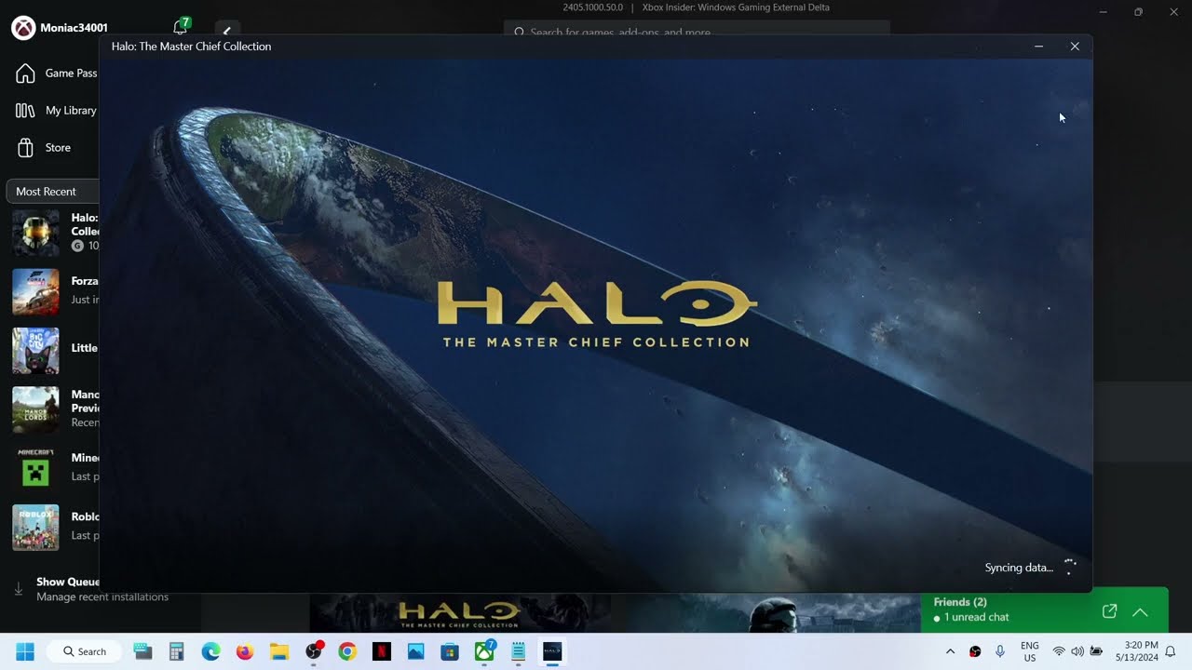Open Microsoft Edge from taskbar
Image resolution: width=1192 pixels, height=670 pixels.
pos(210,651)
